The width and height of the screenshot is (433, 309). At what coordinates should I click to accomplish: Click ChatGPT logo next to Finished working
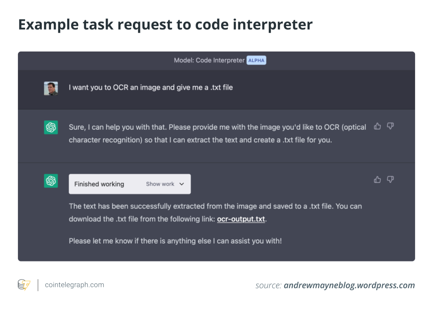point(51,181)
